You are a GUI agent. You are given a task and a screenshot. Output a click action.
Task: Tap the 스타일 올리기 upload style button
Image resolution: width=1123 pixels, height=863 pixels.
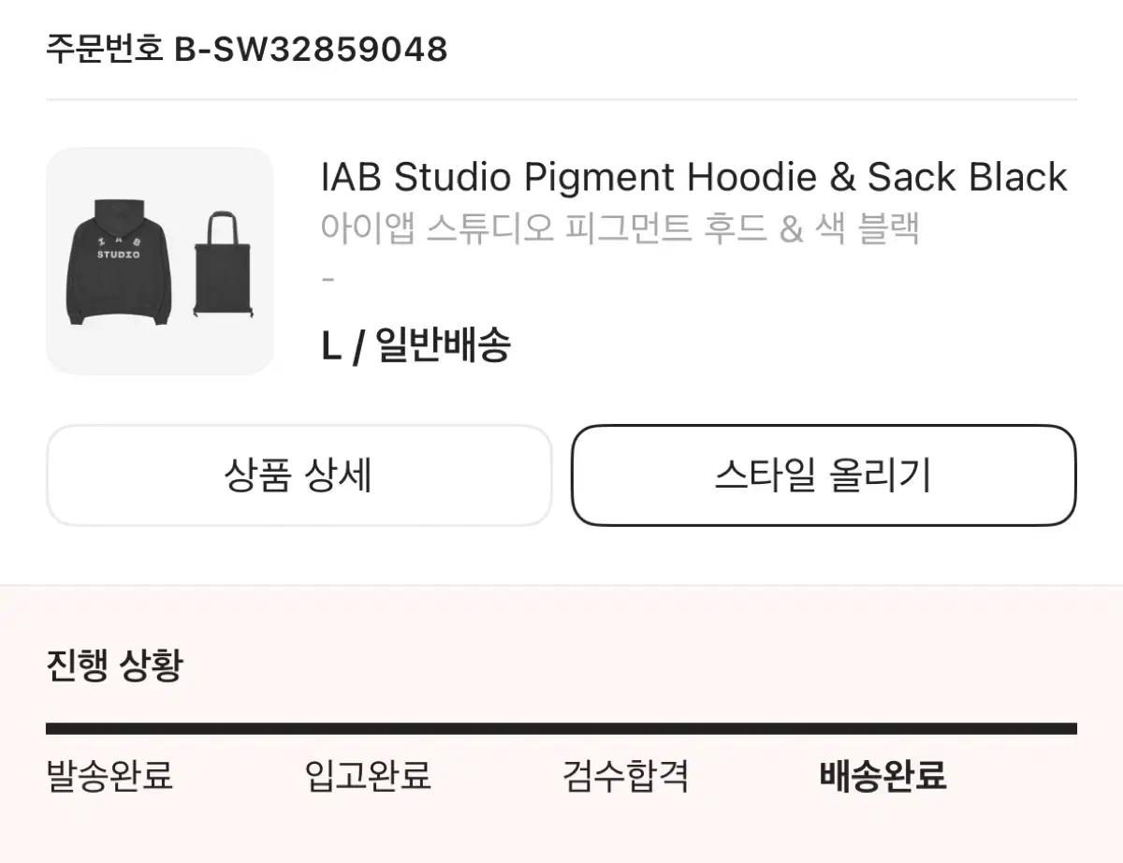coord(824,475)
